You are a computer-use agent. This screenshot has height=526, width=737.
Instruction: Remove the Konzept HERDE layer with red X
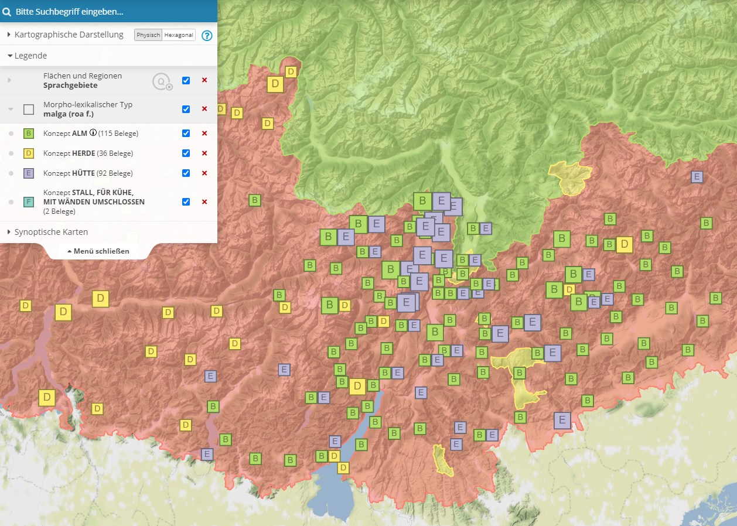click(204, 153)
